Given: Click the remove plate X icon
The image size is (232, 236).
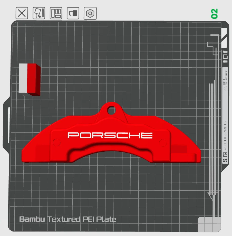Looking at the screenshot, I should tap(22, 13).
